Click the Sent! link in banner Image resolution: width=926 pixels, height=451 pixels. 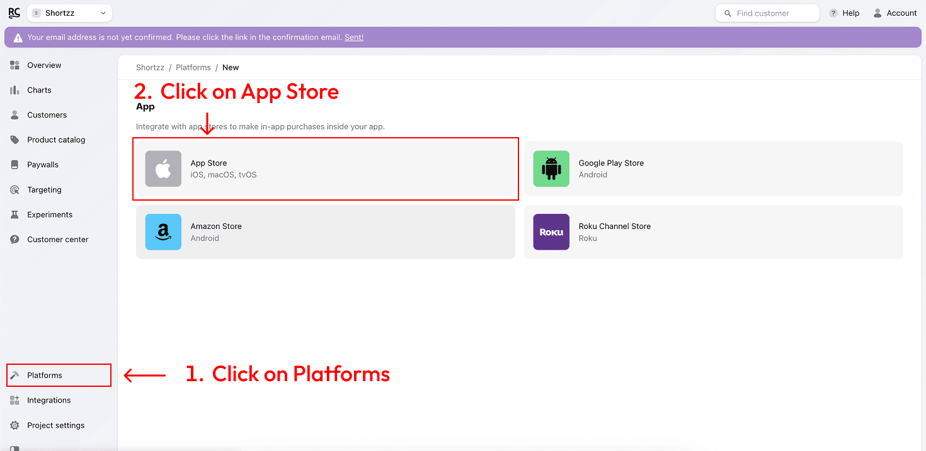tap(354, 37)
